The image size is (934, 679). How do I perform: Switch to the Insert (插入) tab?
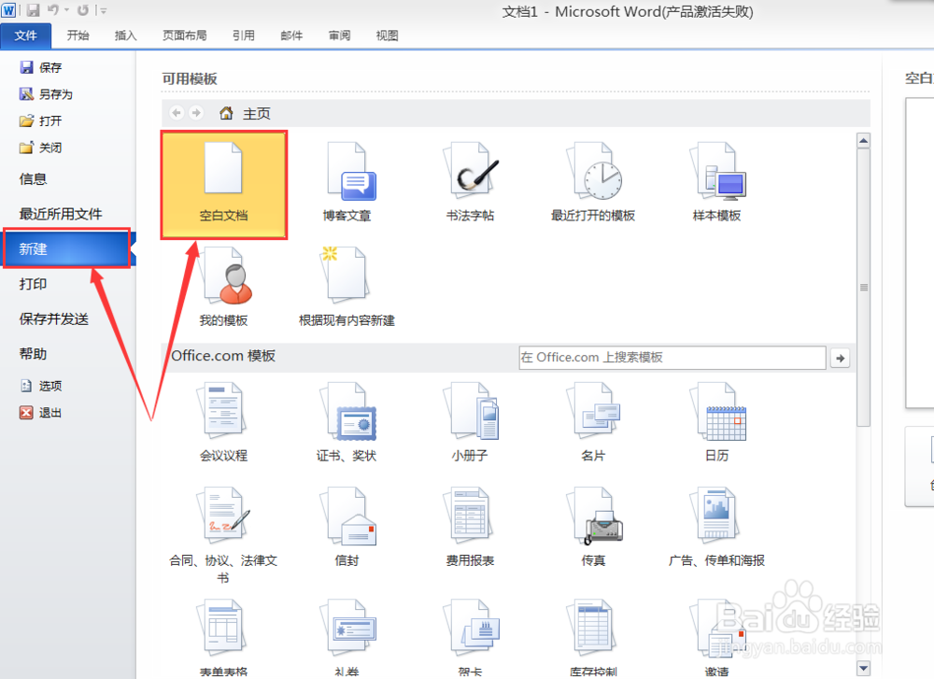(126, 35)
